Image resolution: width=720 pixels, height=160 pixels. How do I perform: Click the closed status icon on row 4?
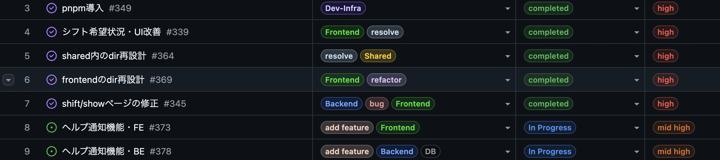click(x=52, y=32)
